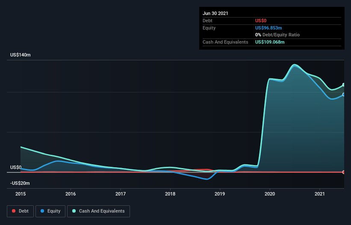The image size is (351, 225).
Task: Click the US$140m y-axis label
Action: click(x=21, y=55)
